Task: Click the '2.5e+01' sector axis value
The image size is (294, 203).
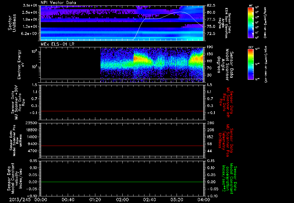Action: pyautogui.click(x=30, y=12)
